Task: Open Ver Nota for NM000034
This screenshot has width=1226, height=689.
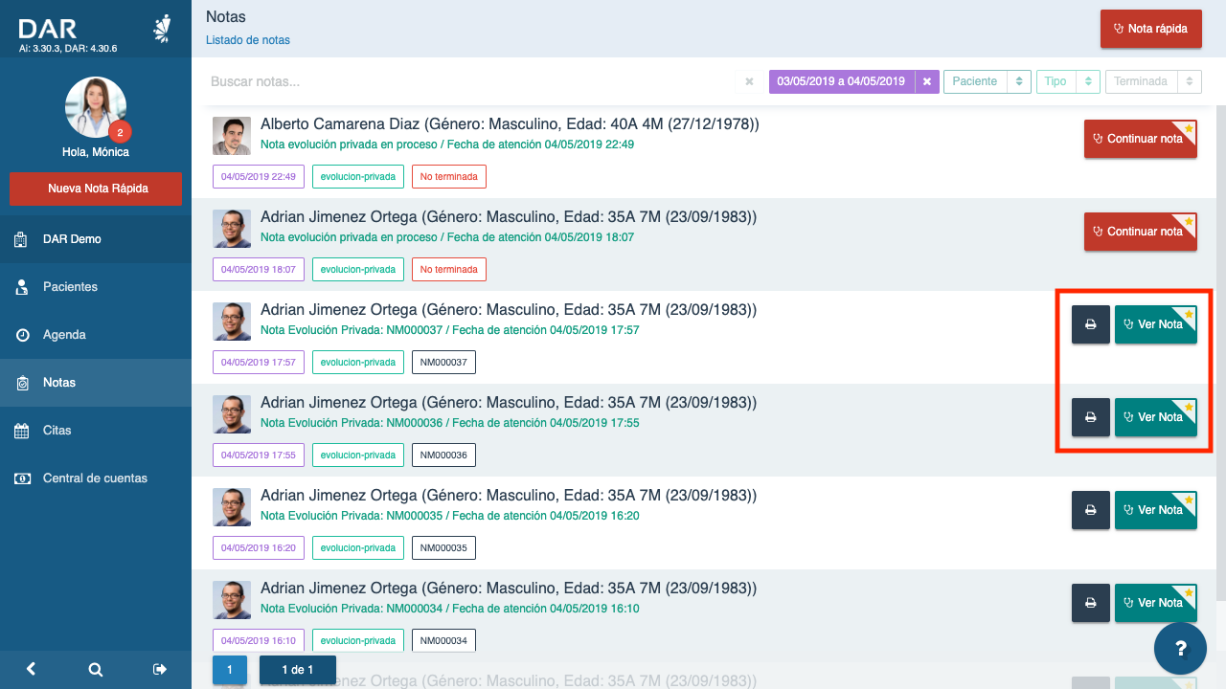Action: pyautogui.click(x=1156, y=603)
